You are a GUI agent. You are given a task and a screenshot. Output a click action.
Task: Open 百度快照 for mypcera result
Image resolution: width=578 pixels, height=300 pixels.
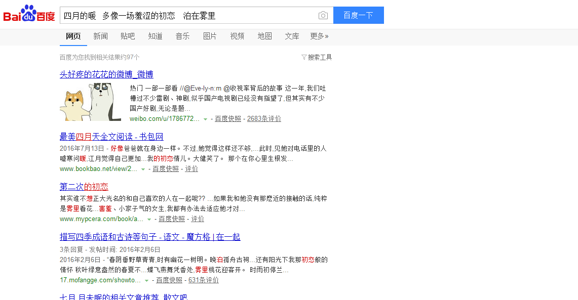(172, 219)
